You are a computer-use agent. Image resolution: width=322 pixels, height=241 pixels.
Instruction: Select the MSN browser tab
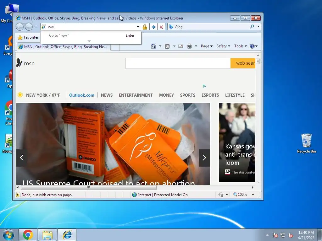point(64,47)
